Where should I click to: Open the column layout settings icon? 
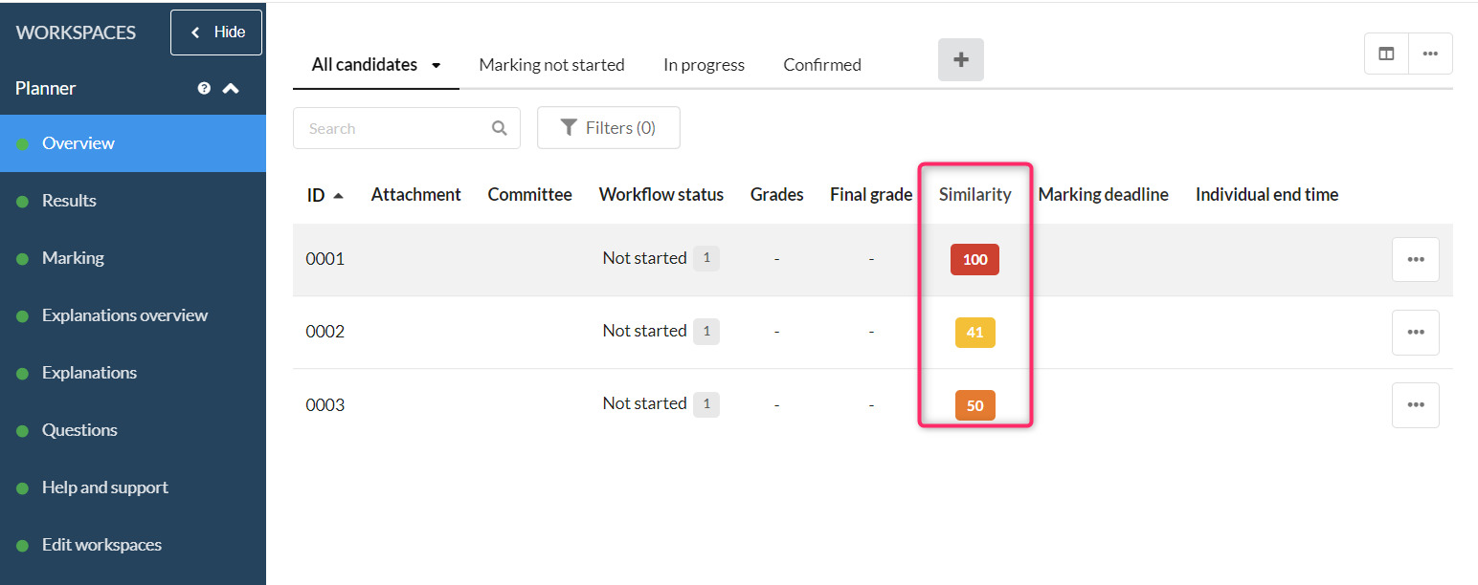pyautogui.click(x=1385, y=53)
